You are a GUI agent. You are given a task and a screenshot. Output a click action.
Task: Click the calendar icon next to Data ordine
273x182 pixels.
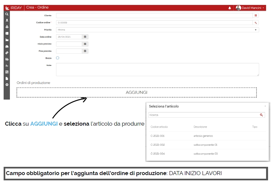click(x=85, y=37)
